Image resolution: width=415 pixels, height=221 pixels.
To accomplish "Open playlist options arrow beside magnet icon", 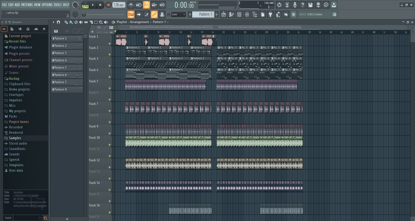I will [x=54, y=22].
